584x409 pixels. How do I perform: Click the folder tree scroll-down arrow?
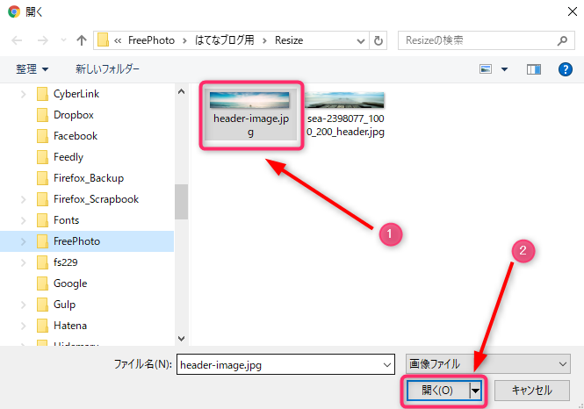(x=182, y=338)
